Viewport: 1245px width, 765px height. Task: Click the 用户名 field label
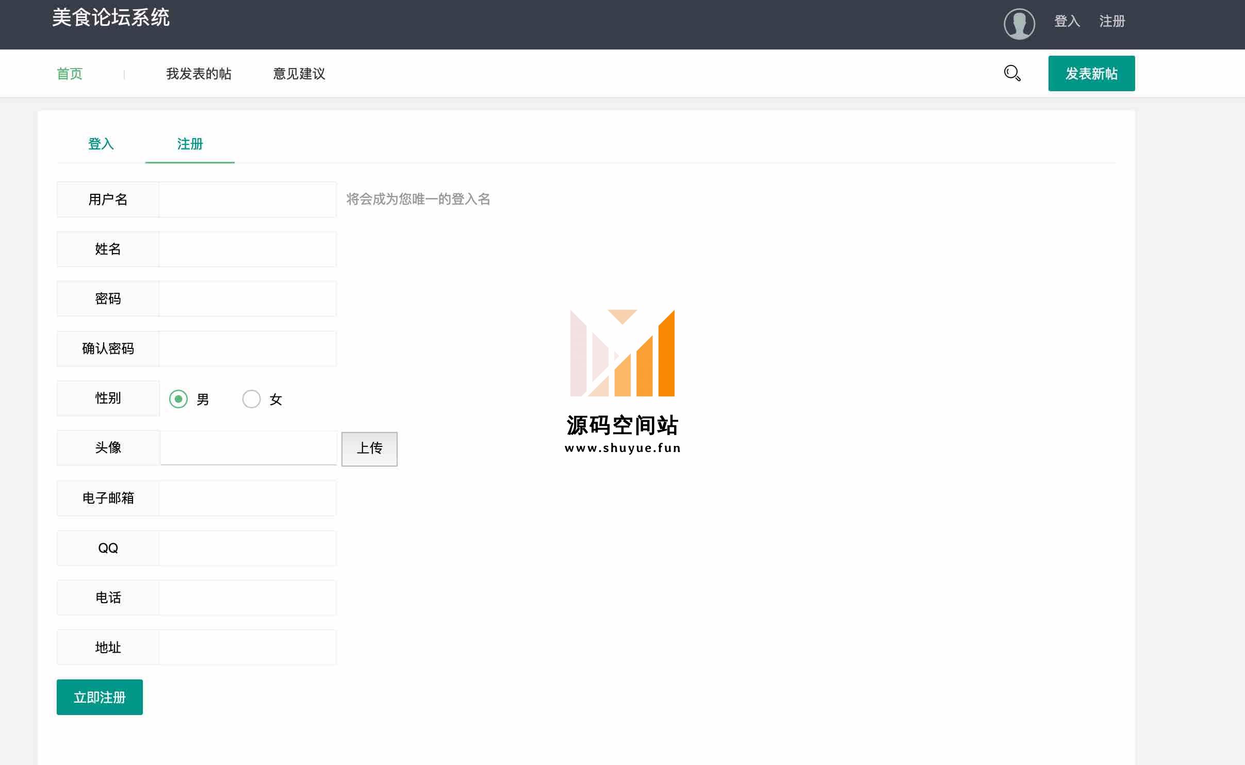click(x=108, y=199)
